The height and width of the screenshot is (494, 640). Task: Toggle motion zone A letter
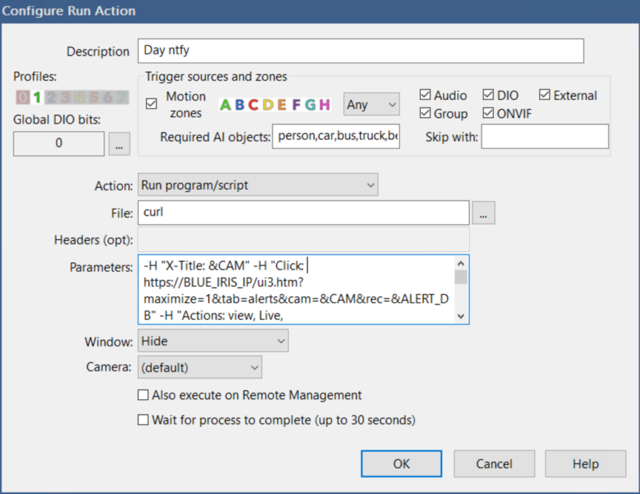(x=225, y=104)
